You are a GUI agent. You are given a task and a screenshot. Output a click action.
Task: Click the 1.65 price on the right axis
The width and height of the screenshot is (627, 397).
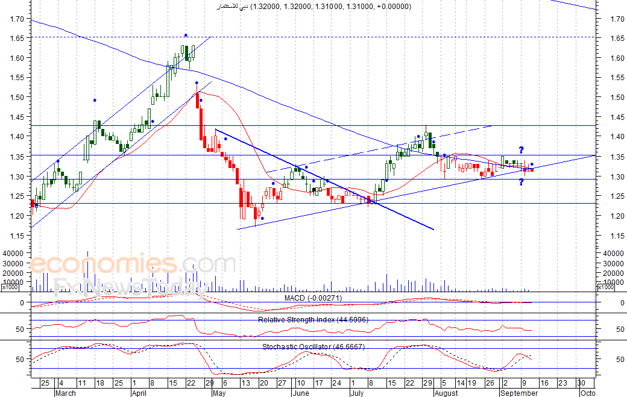pyautogui.click(x=617, y=39)
